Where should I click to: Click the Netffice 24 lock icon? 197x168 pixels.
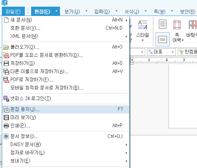tap(6, 99)
